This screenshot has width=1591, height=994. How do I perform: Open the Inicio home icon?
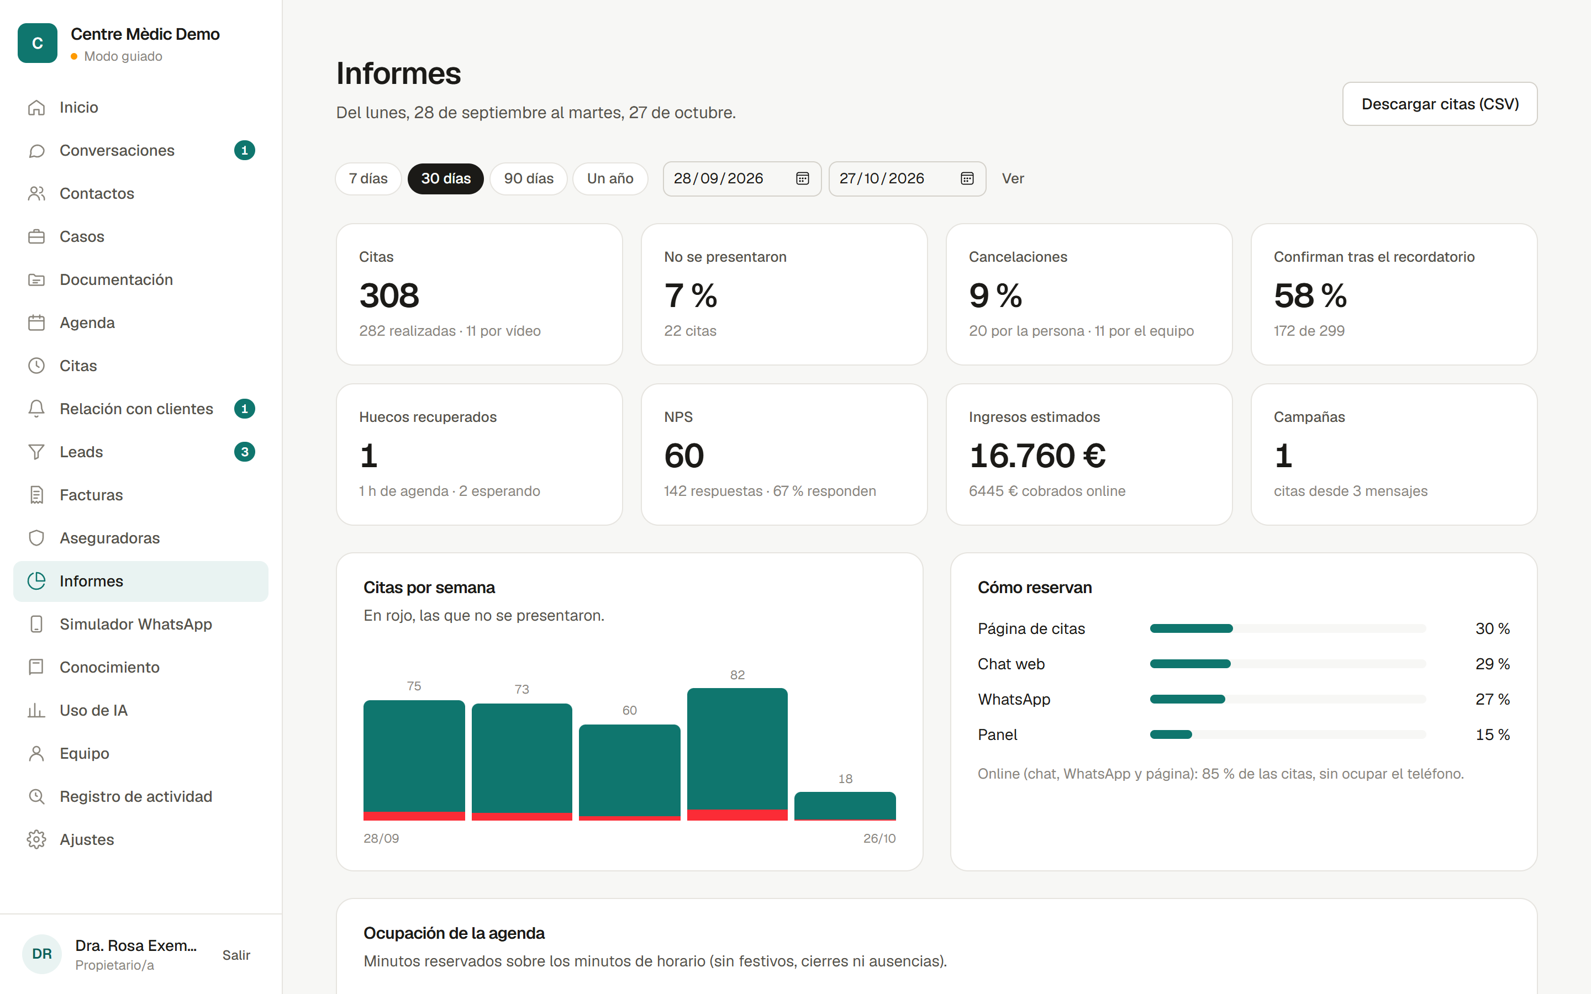tap(37, 107)
